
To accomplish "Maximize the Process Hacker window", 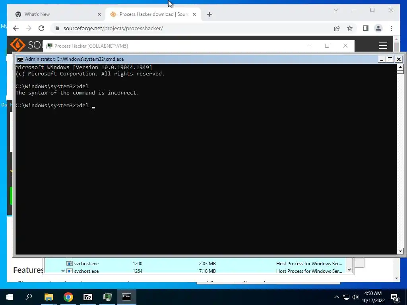I will coord(327,46).
